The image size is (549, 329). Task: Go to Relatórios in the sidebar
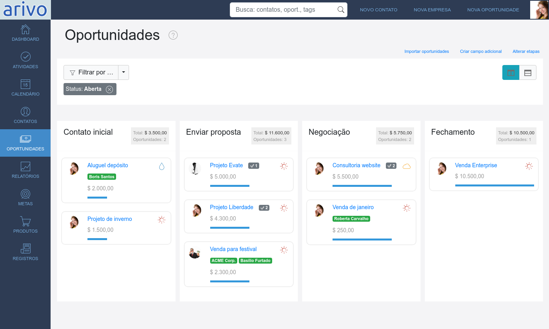click(x=25, y=170)
